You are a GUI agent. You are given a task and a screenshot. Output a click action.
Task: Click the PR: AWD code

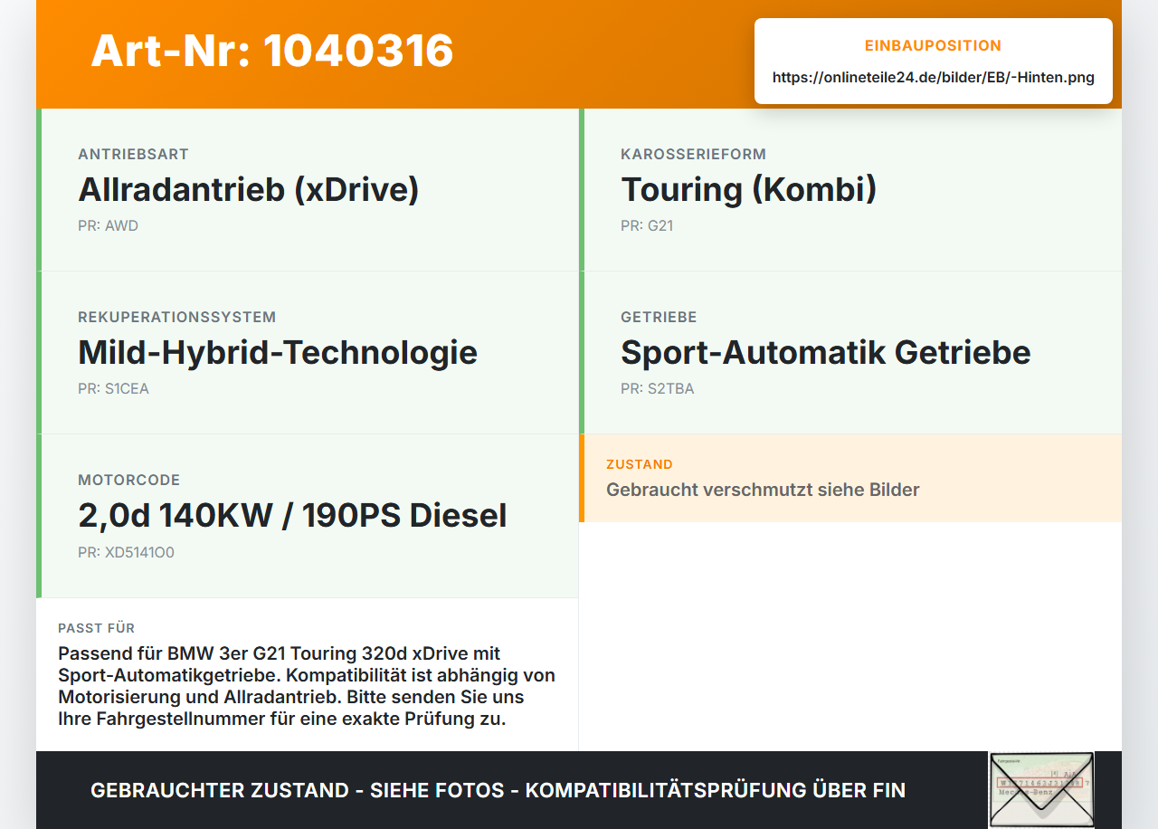pos(108,225)
